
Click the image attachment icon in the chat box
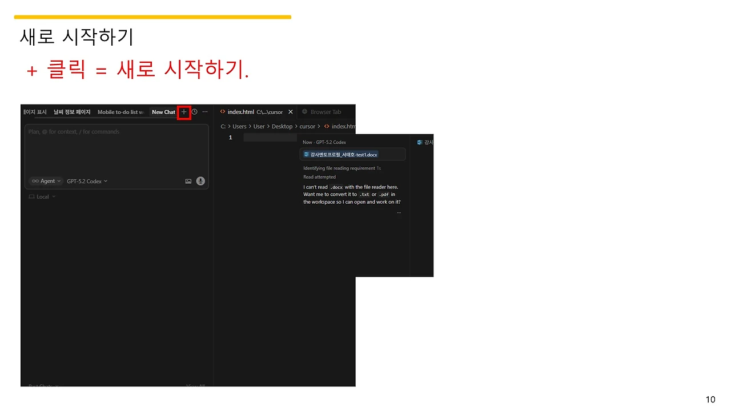coord(188,181)
